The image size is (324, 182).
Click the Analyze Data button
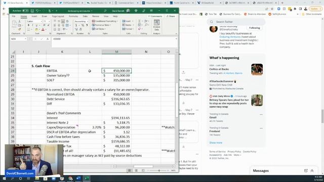click(156, 25)
